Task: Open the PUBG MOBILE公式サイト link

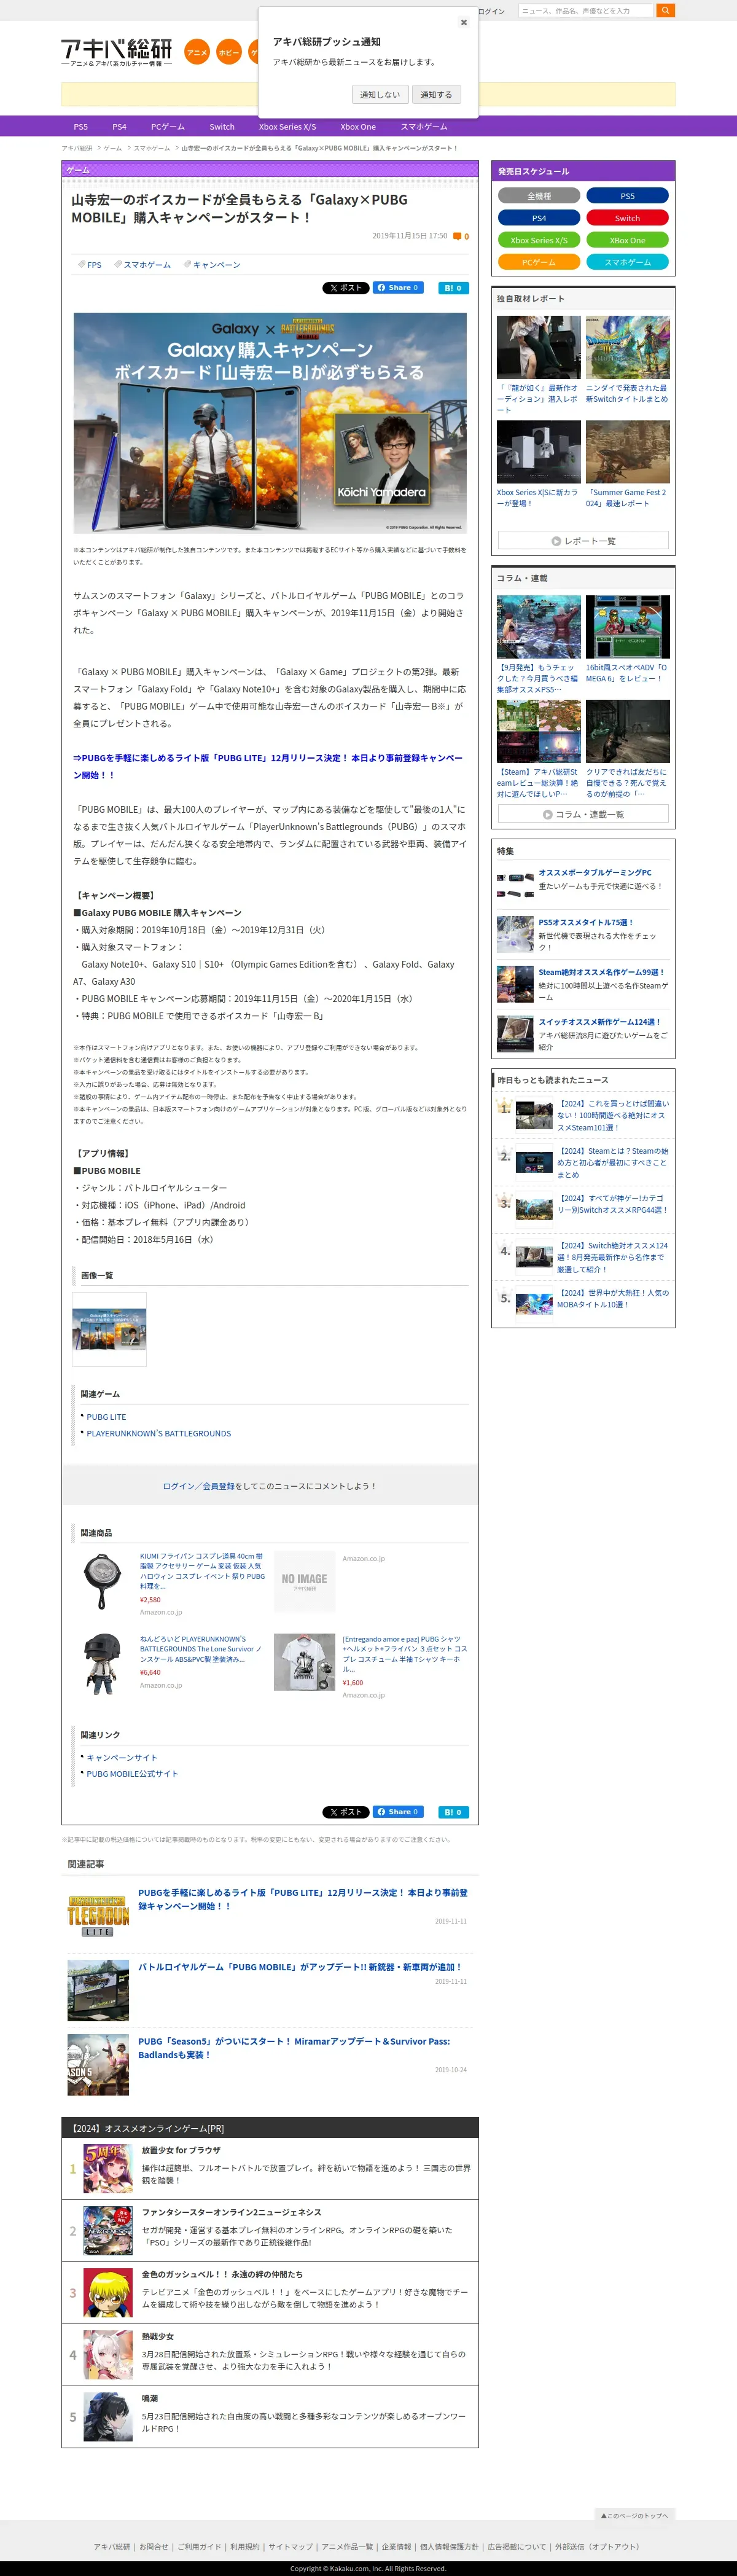Action: pyautogui.click(x=132, y=1773)
